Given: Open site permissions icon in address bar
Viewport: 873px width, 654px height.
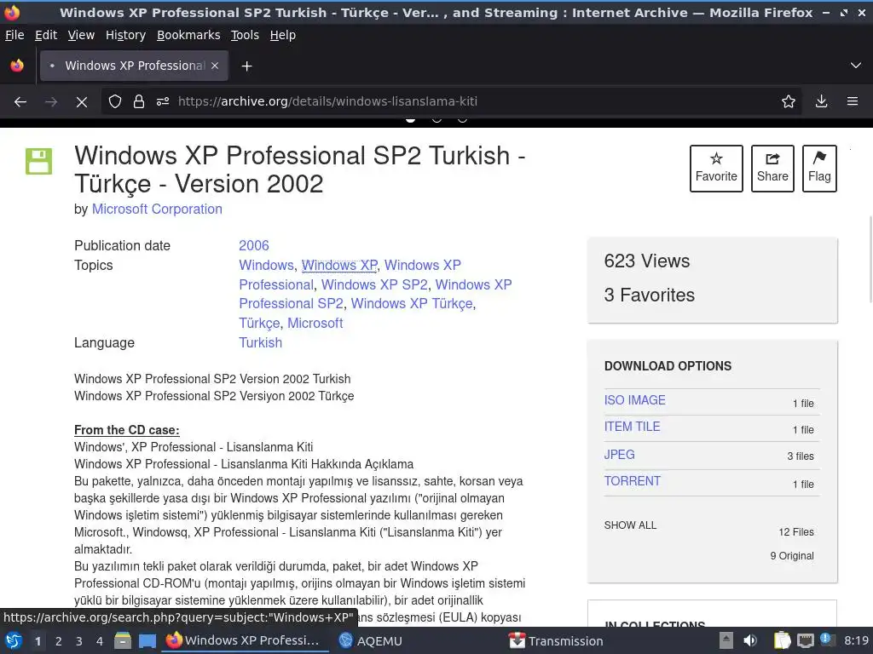Looking at the screenshot, I should 163,101.
